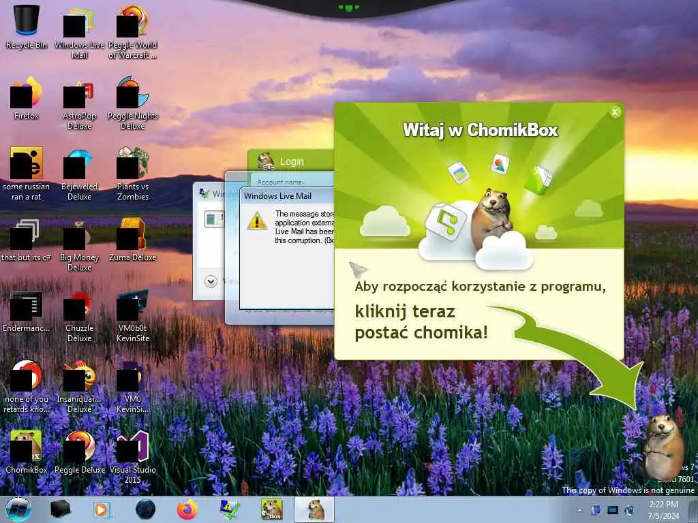Click the Action Center flag tray icon
698x523 pixels.
[596, 510]
